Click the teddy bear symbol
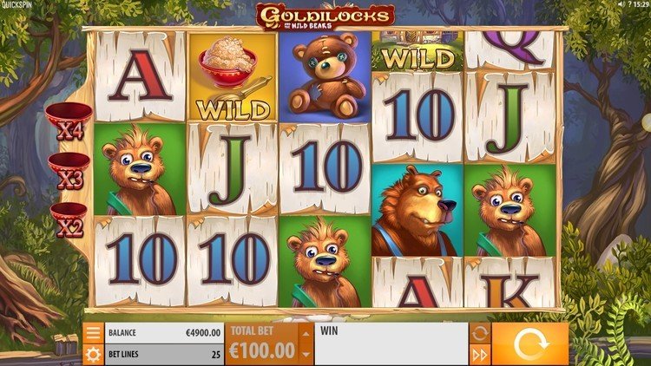 pyautogui.click(x=325, y=77)
